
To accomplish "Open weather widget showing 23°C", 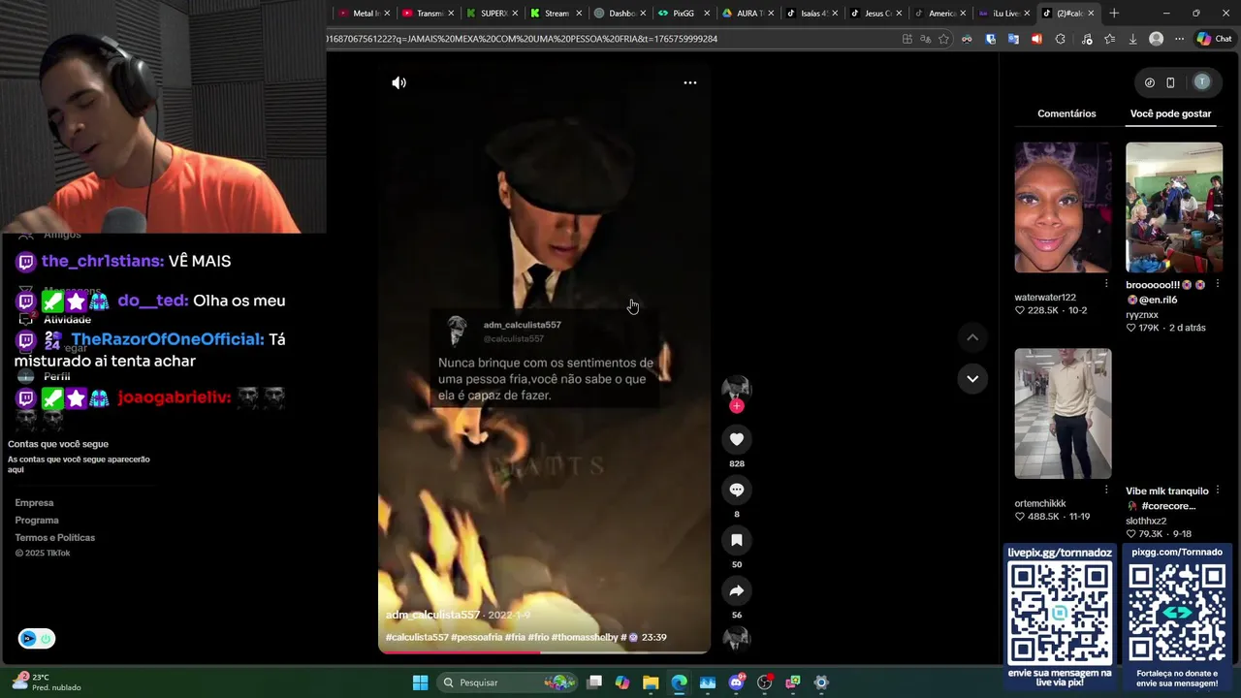I will [x=46, y=682].
